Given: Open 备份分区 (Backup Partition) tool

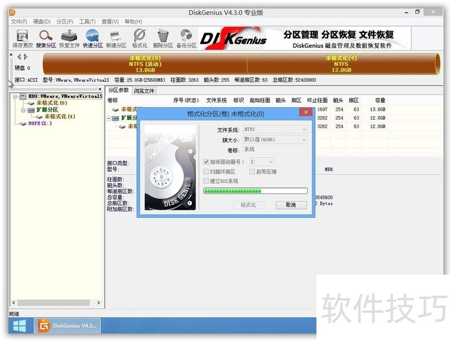Looking at the screenshot, I should click(186, 38).
